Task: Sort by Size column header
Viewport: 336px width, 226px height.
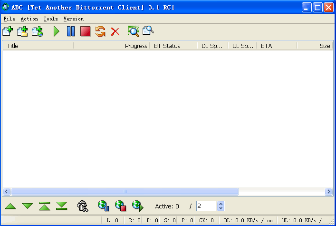Action: click(x=315, y=46)
